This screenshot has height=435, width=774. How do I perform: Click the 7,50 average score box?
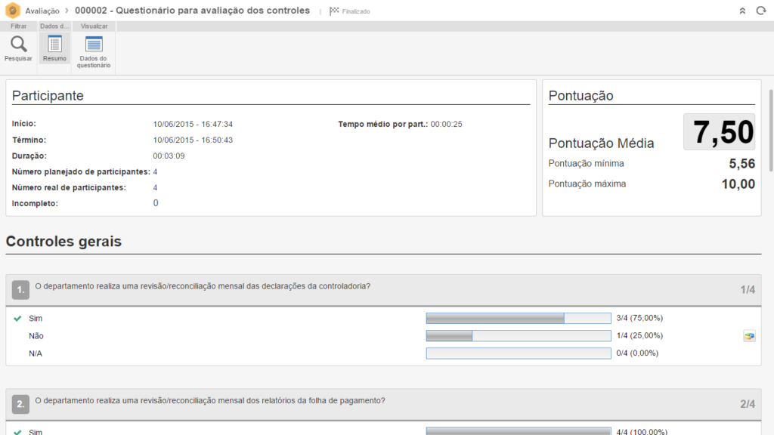click(719, 132)
